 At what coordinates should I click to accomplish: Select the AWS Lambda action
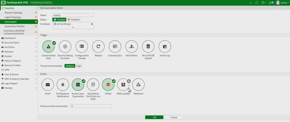(123, 85)
